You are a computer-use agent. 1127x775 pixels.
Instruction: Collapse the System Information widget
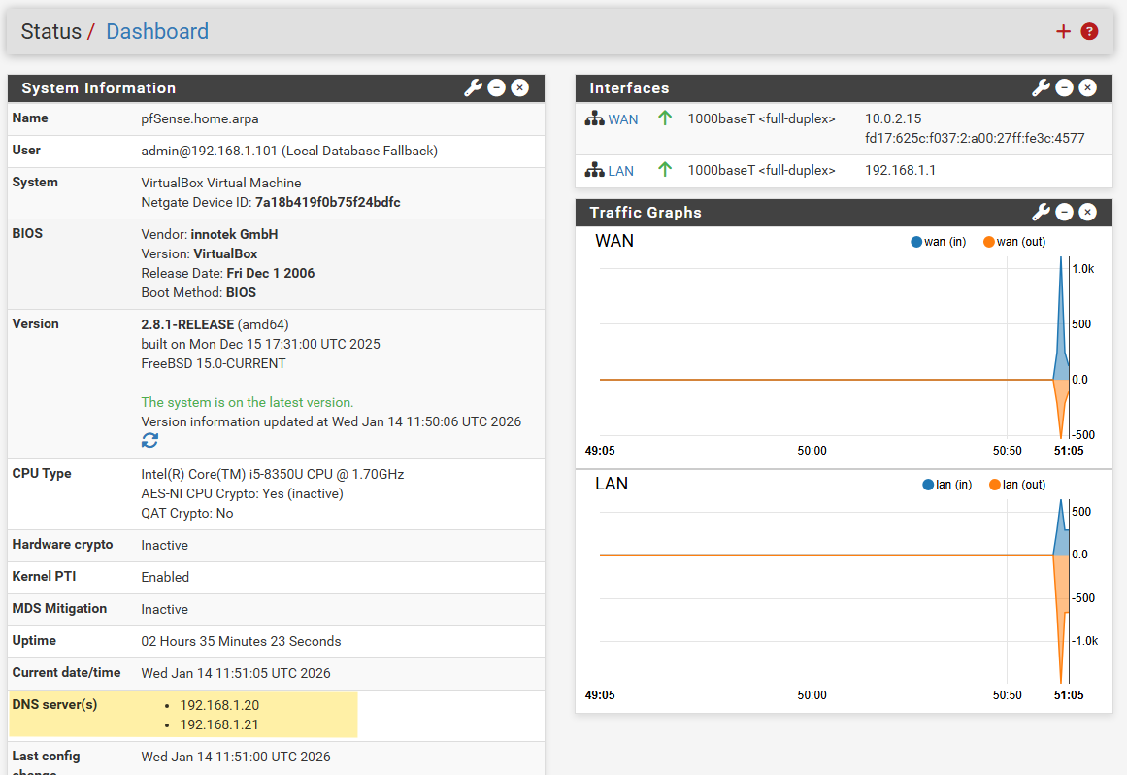(497, 88)
